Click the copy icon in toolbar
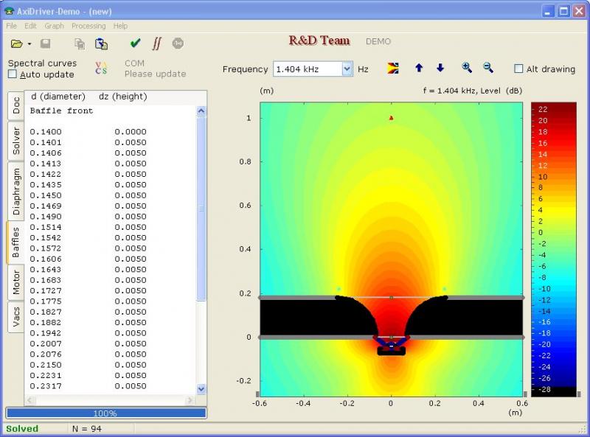Viewport: 590px width, 437px height. [x=80, y=44]
